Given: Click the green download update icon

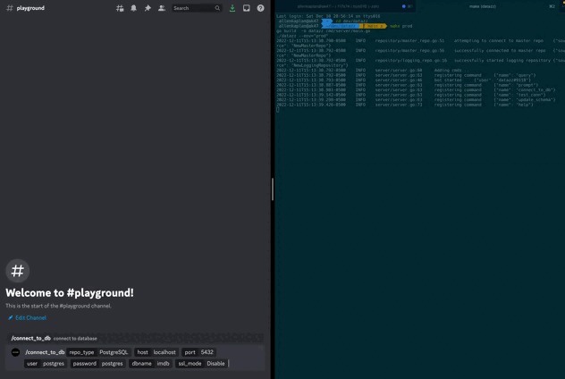Looking at the screenshot, I should [x=232, y=8].
